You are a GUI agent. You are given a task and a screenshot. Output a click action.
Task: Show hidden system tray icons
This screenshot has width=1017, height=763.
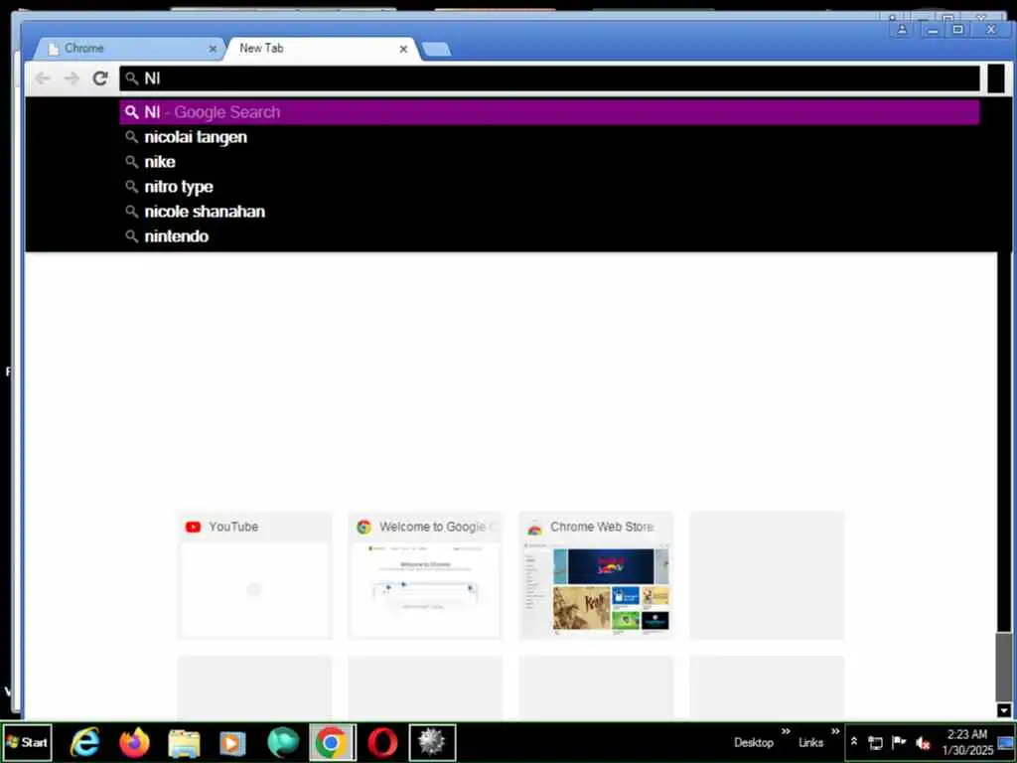854,741
